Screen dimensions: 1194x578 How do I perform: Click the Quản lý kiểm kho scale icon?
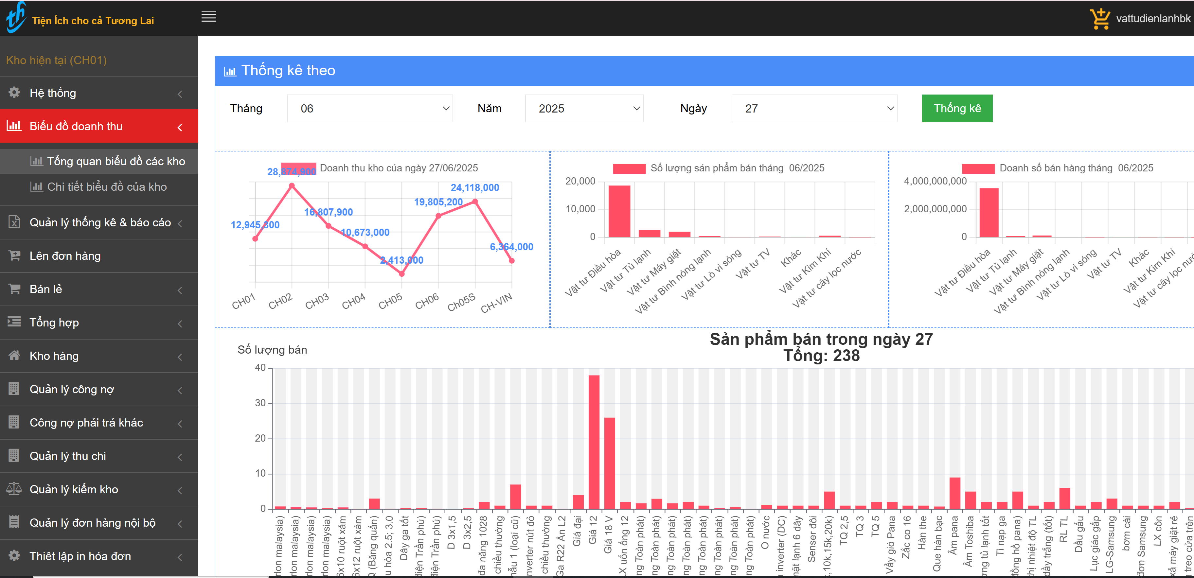coord(14,489)
